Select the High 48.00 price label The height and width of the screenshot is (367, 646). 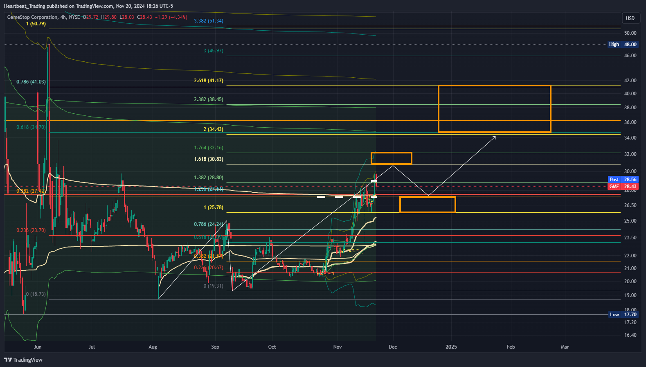pos(622,44)
